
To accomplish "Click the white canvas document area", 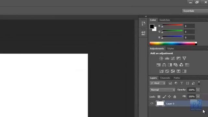I will coord(44,85).
